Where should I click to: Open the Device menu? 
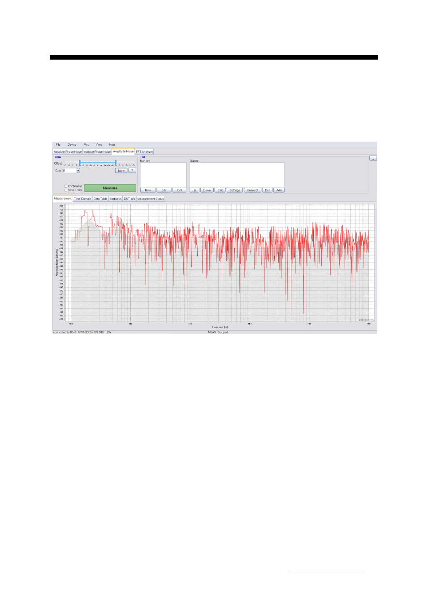click(x=72, y=145)
